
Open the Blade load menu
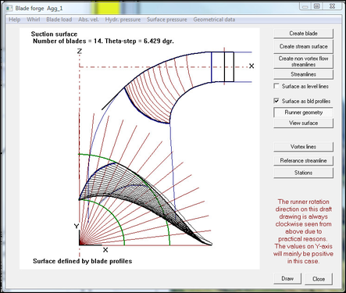pos(59,20)
